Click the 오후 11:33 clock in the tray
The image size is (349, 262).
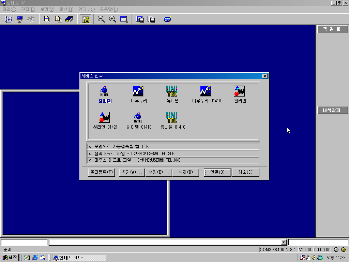click(x=336, y=258)
